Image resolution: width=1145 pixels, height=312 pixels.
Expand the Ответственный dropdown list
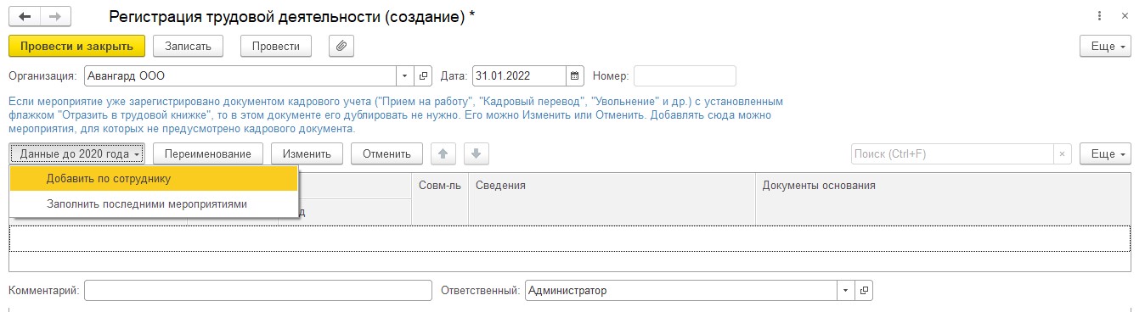[845, 290]
